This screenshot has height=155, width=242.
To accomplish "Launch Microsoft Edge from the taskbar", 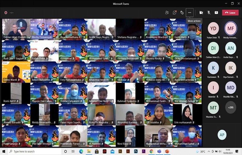I will click(81, 152).
